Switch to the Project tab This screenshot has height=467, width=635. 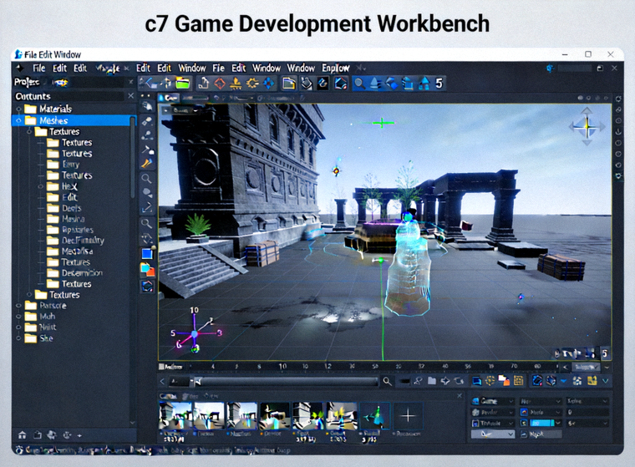27,82
